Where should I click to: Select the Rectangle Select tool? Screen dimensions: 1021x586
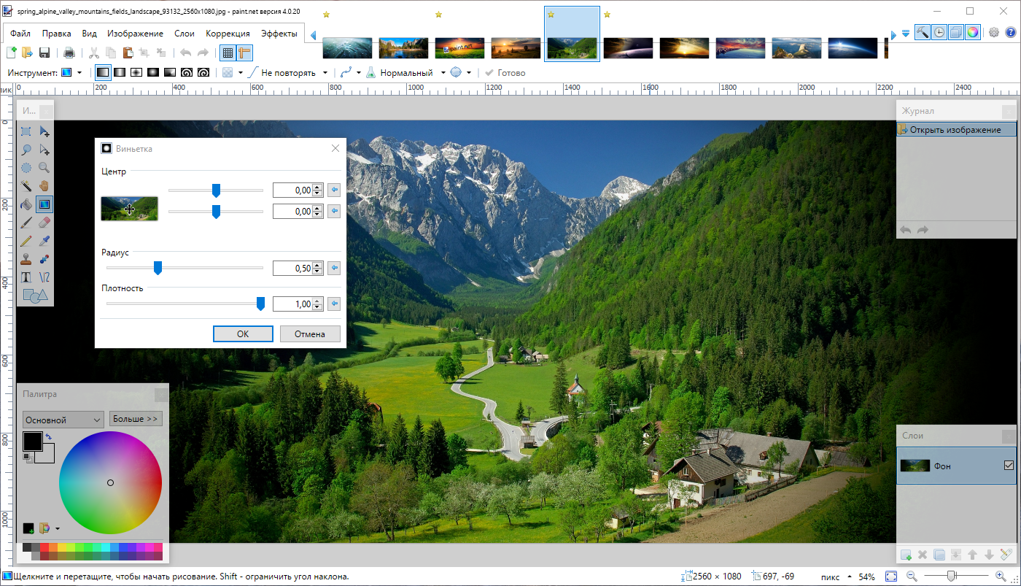click(26, 131)
